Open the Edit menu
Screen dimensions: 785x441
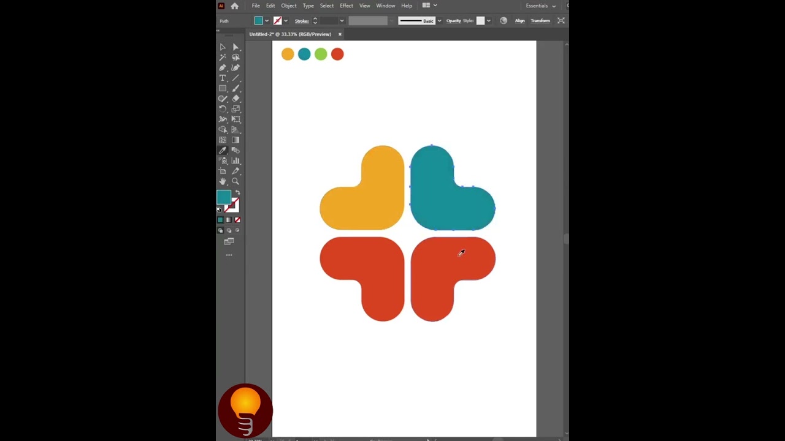(x=270, y=6)
